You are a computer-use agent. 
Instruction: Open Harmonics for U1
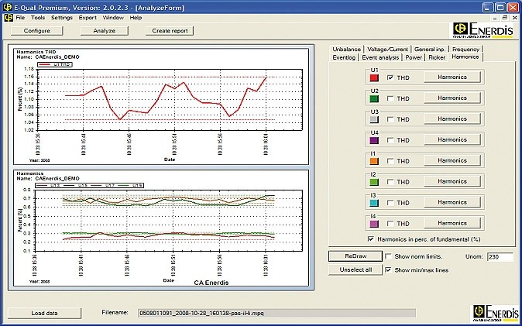tap(452, 77)
